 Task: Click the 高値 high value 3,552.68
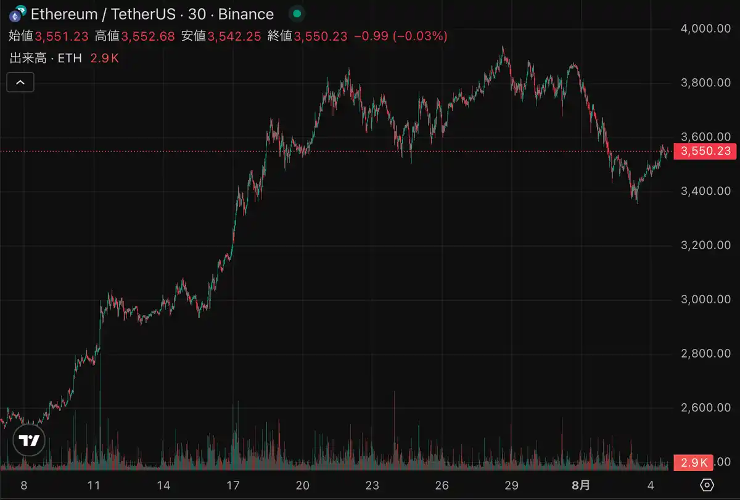coord(148,36)
